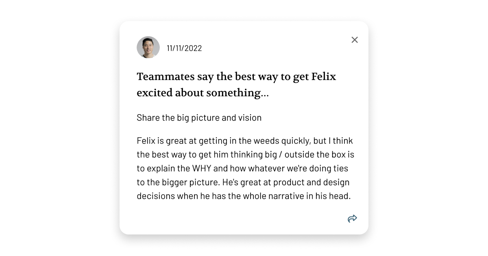Click the name "Felix" in the heading
This screenshot has height=256, width=488.
click(323, 77)
